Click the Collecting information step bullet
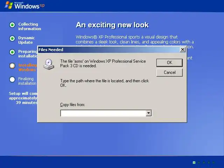 (12, 25)
